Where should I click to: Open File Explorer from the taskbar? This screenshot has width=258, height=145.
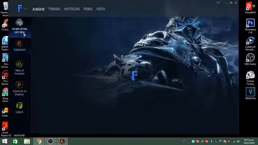coord(27,141)
